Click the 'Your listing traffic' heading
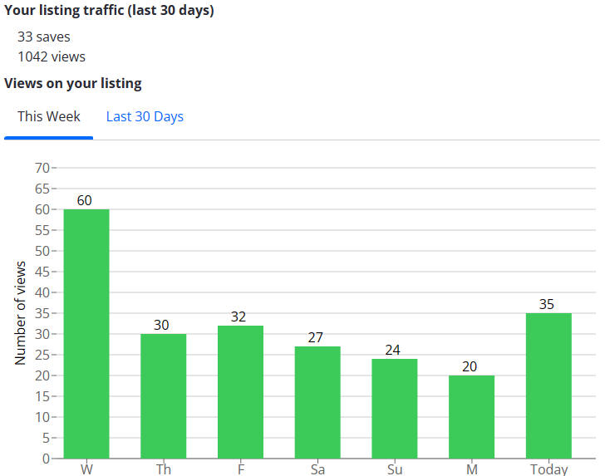This screenshot has width=605, height=476. tap(109, 11)
